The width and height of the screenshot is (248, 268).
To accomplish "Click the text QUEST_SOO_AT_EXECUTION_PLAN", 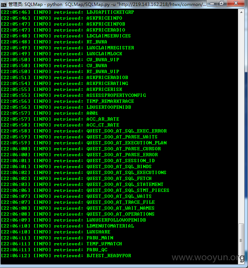I will pyautogui.click(x=126, y=143).
